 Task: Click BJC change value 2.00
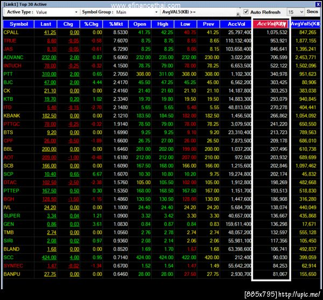74,82
